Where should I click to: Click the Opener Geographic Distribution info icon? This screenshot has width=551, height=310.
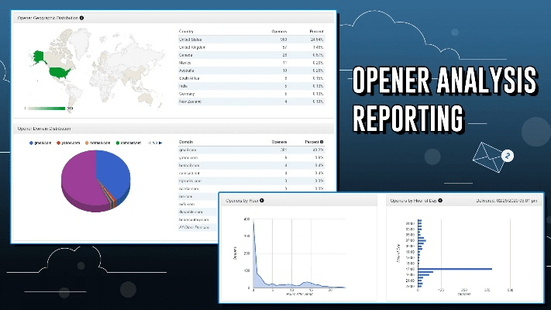tap(82, 17)
